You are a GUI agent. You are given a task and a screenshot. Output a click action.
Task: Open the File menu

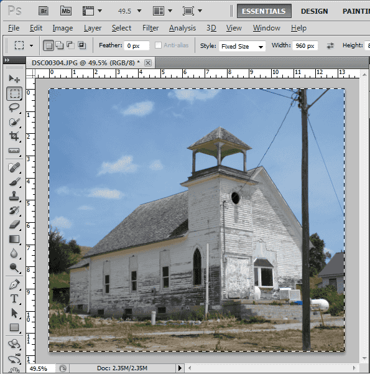14,28
